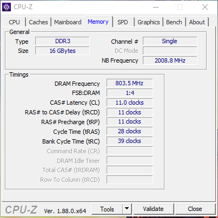
Task: Click the 1:4 FSB:DRAM ratio value
Action: pyautogui.click(x=129, y=93)
